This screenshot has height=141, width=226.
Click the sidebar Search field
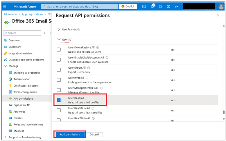[22, 33]
